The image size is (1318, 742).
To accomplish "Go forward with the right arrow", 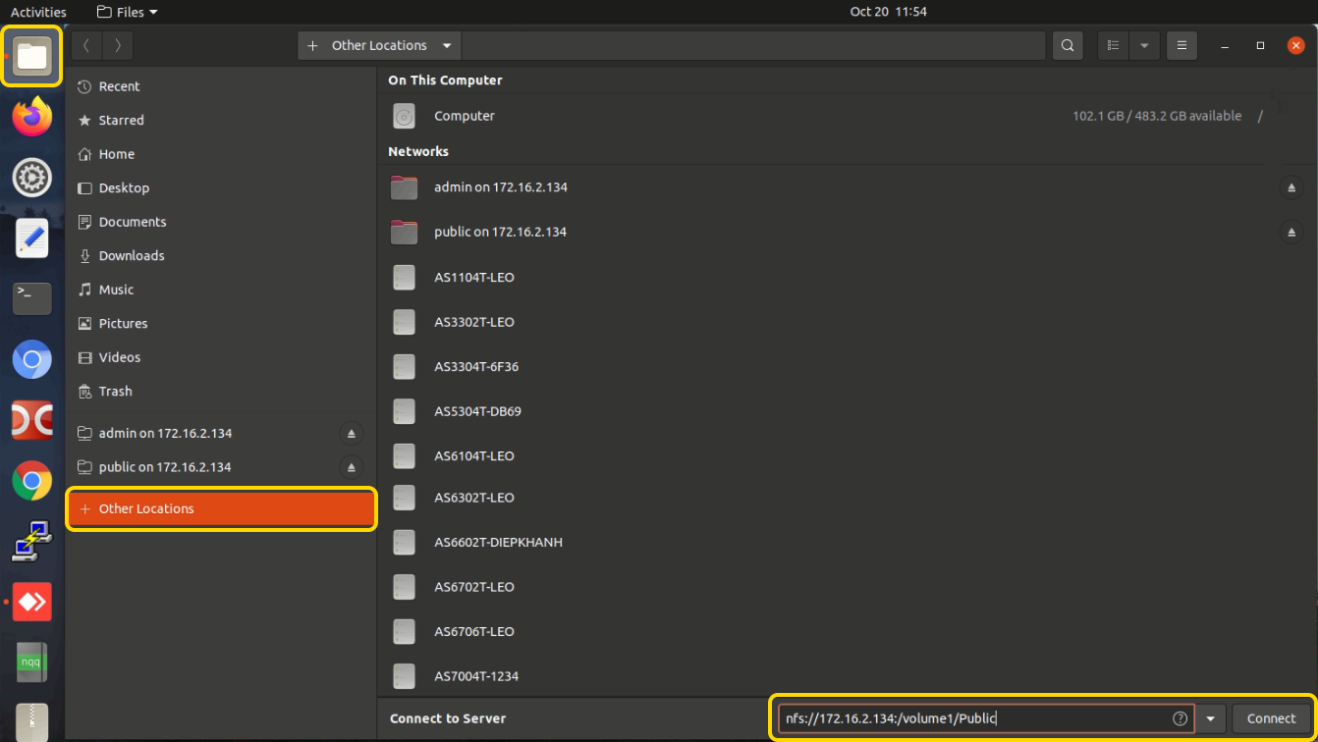I will coord(118,45).
